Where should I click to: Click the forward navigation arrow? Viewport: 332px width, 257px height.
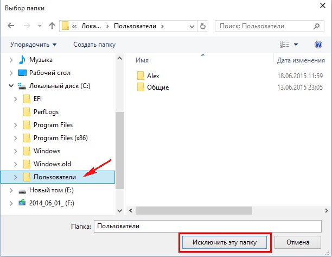coord(27,26)
